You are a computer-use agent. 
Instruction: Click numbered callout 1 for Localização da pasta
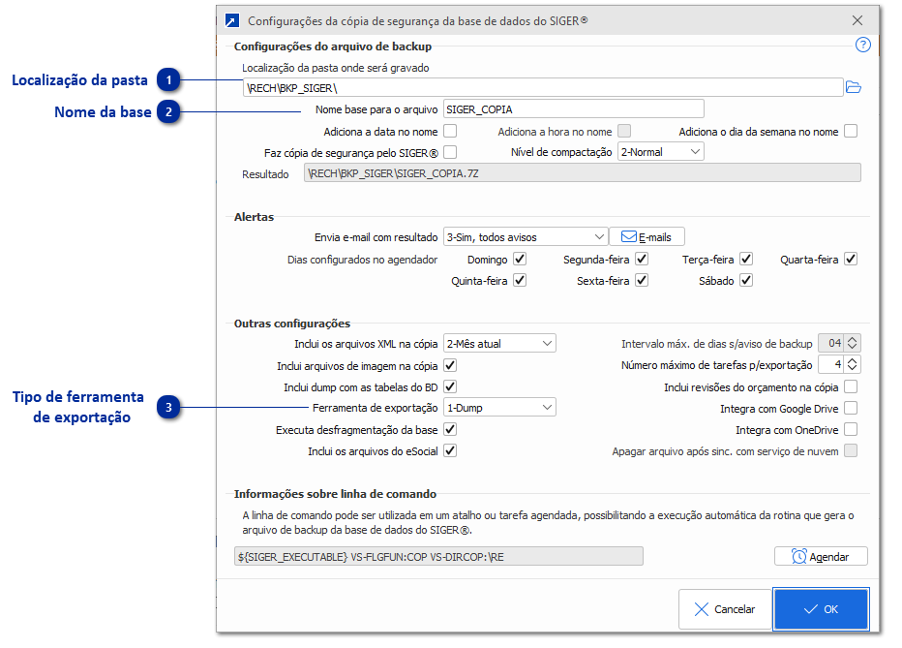168,79
